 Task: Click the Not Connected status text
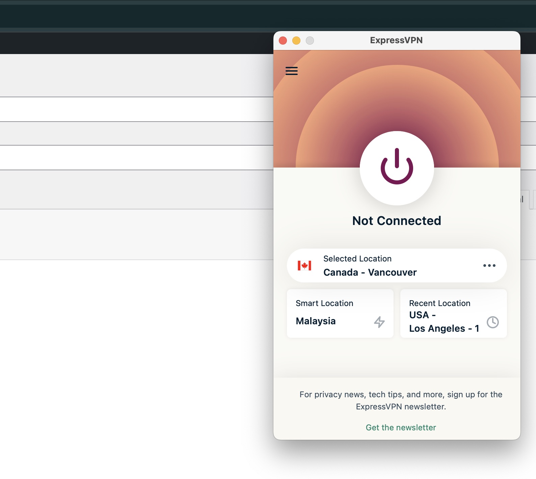(397, 221)
